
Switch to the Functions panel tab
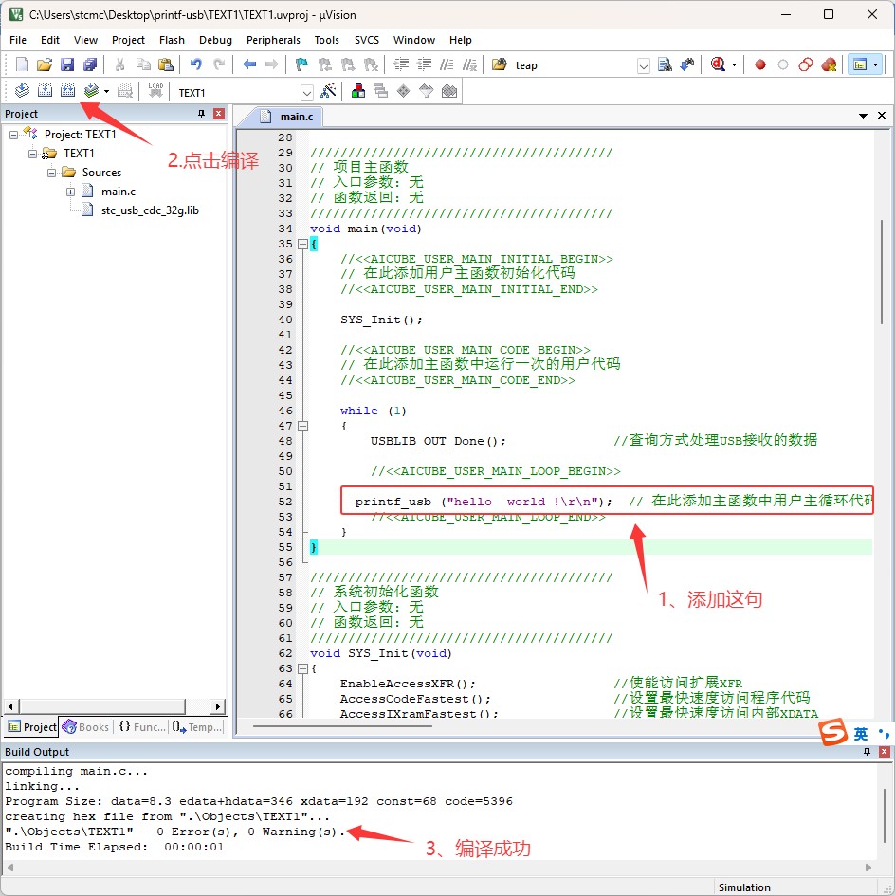[x=143, y=727]
